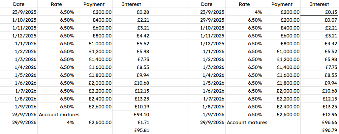The image size is (339, 134).
Task: Click the £0.07 interest cell
Action: pos(319,20)
